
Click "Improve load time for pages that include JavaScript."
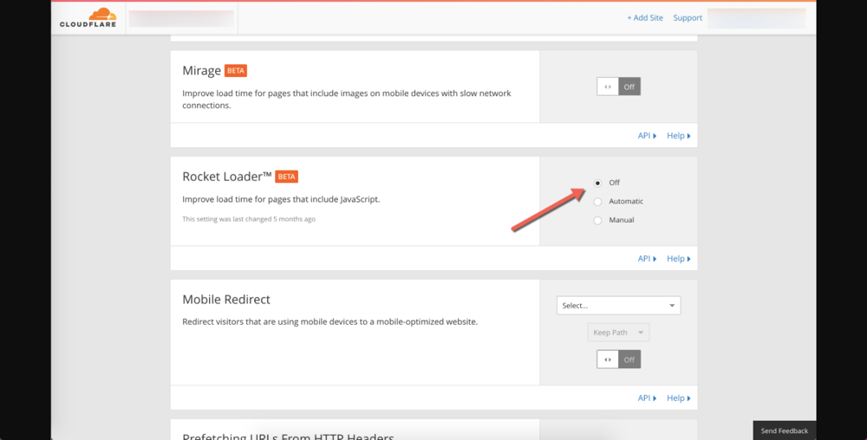coord(281,199)
